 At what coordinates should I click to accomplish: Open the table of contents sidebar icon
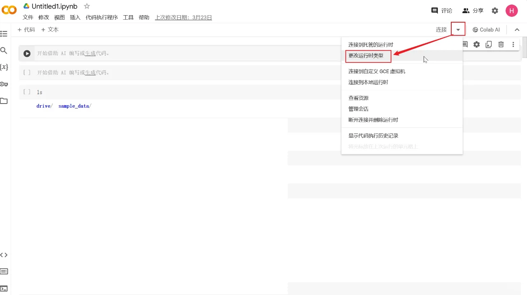tap(4, 34)
